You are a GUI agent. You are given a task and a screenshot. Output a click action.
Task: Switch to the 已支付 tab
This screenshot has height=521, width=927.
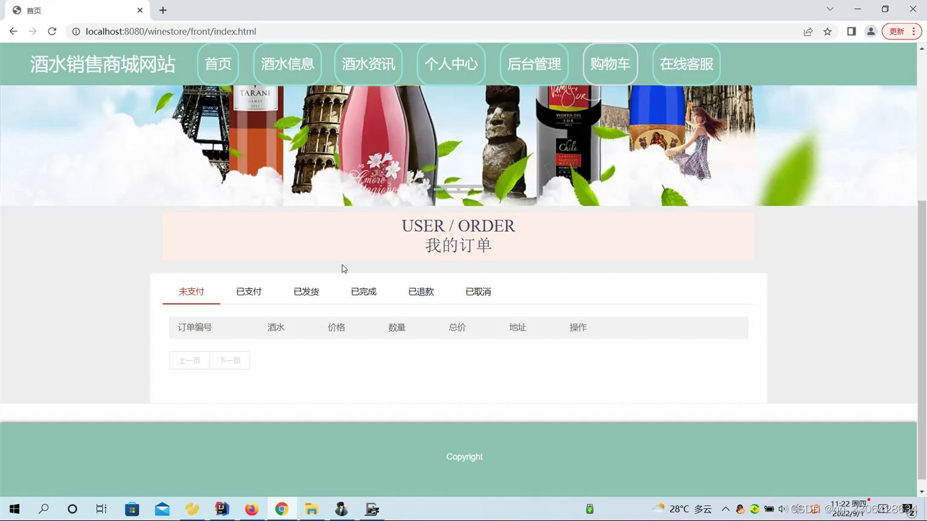(x=249, y=292)
